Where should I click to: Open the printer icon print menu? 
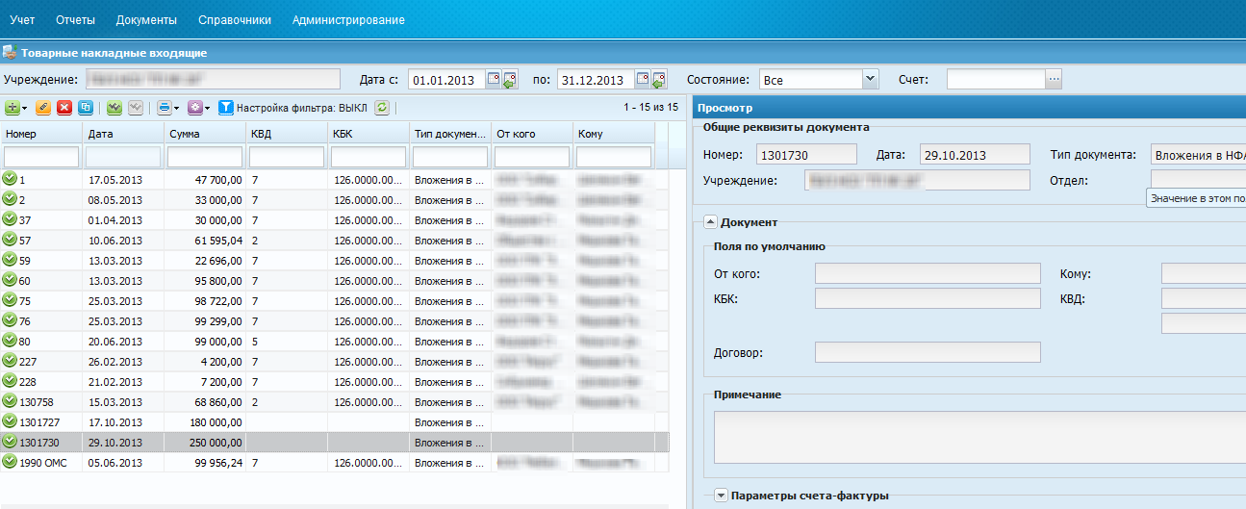coord(167,108)
